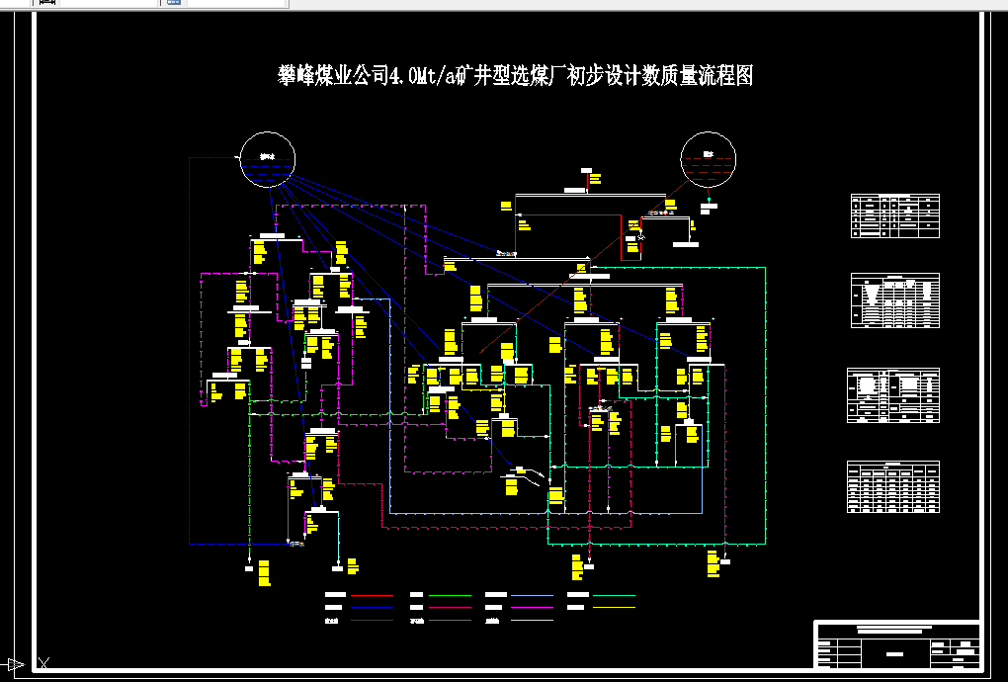Click the UCS origin arrow icon

[x=16, y=664]
